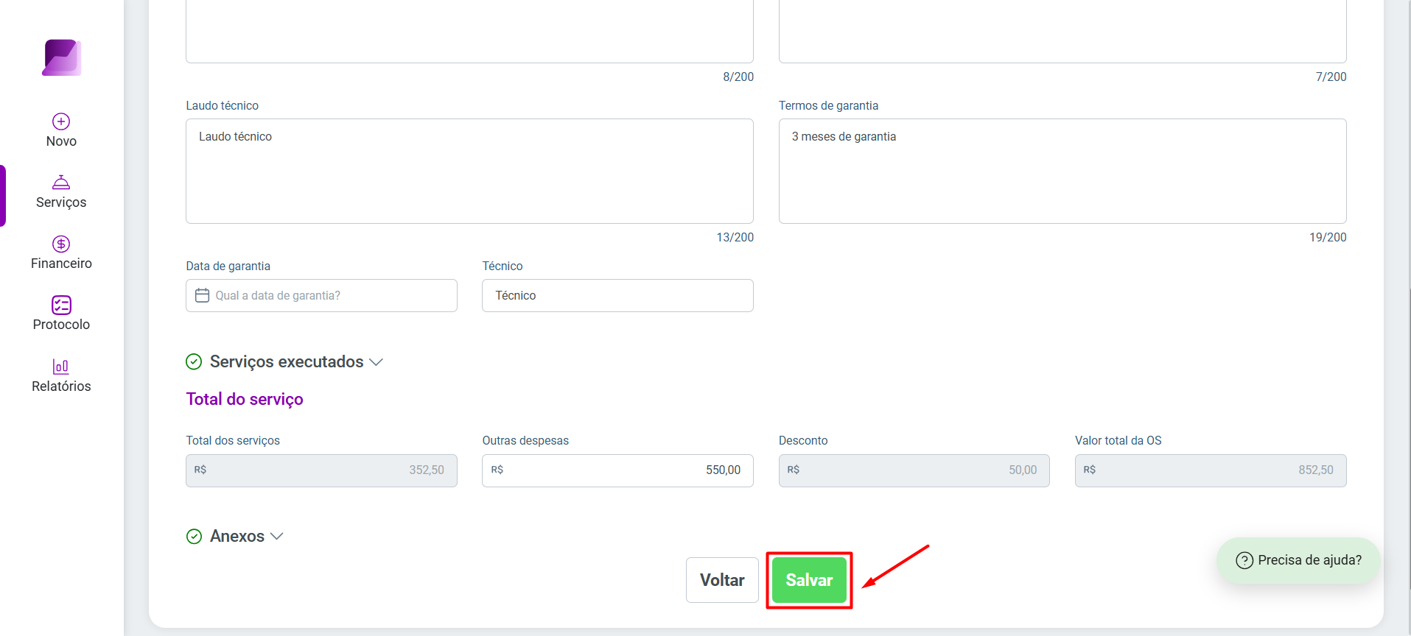Click the Precisa de ajuda? button
The height and width of the screenshot is (636, 1411).
(1298, 560)
